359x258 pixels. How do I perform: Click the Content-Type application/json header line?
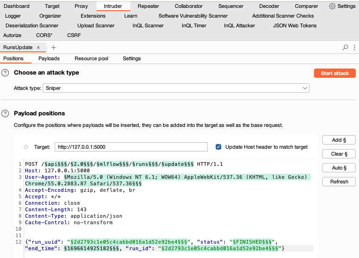[73, 216]
